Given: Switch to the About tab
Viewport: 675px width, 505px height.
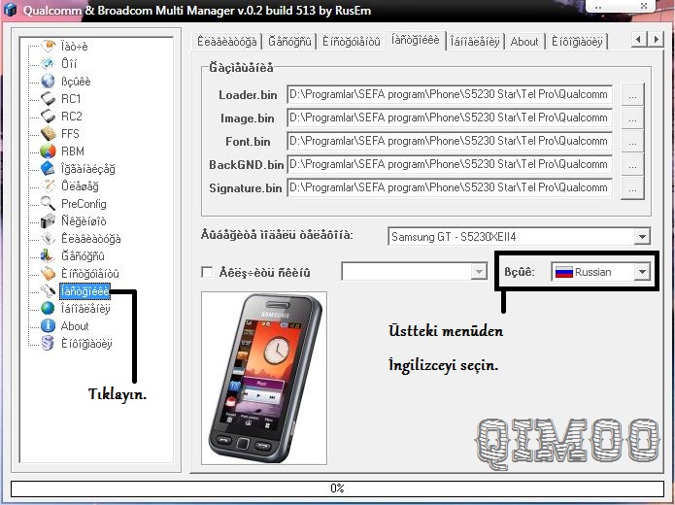Looking at the screenshot, I should point(524,42).
